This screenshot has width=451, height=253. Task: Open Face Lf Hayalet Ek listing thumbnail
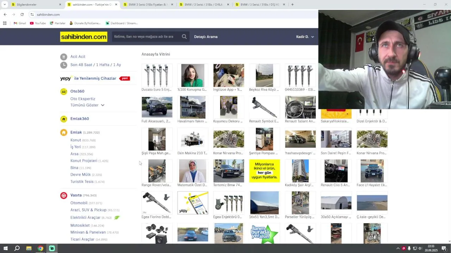click(372, 171)
